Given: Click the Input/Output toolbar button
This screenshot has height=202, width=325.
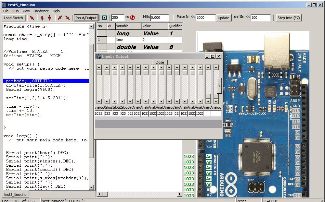Looking at the screenshot, I should point(86,18).
